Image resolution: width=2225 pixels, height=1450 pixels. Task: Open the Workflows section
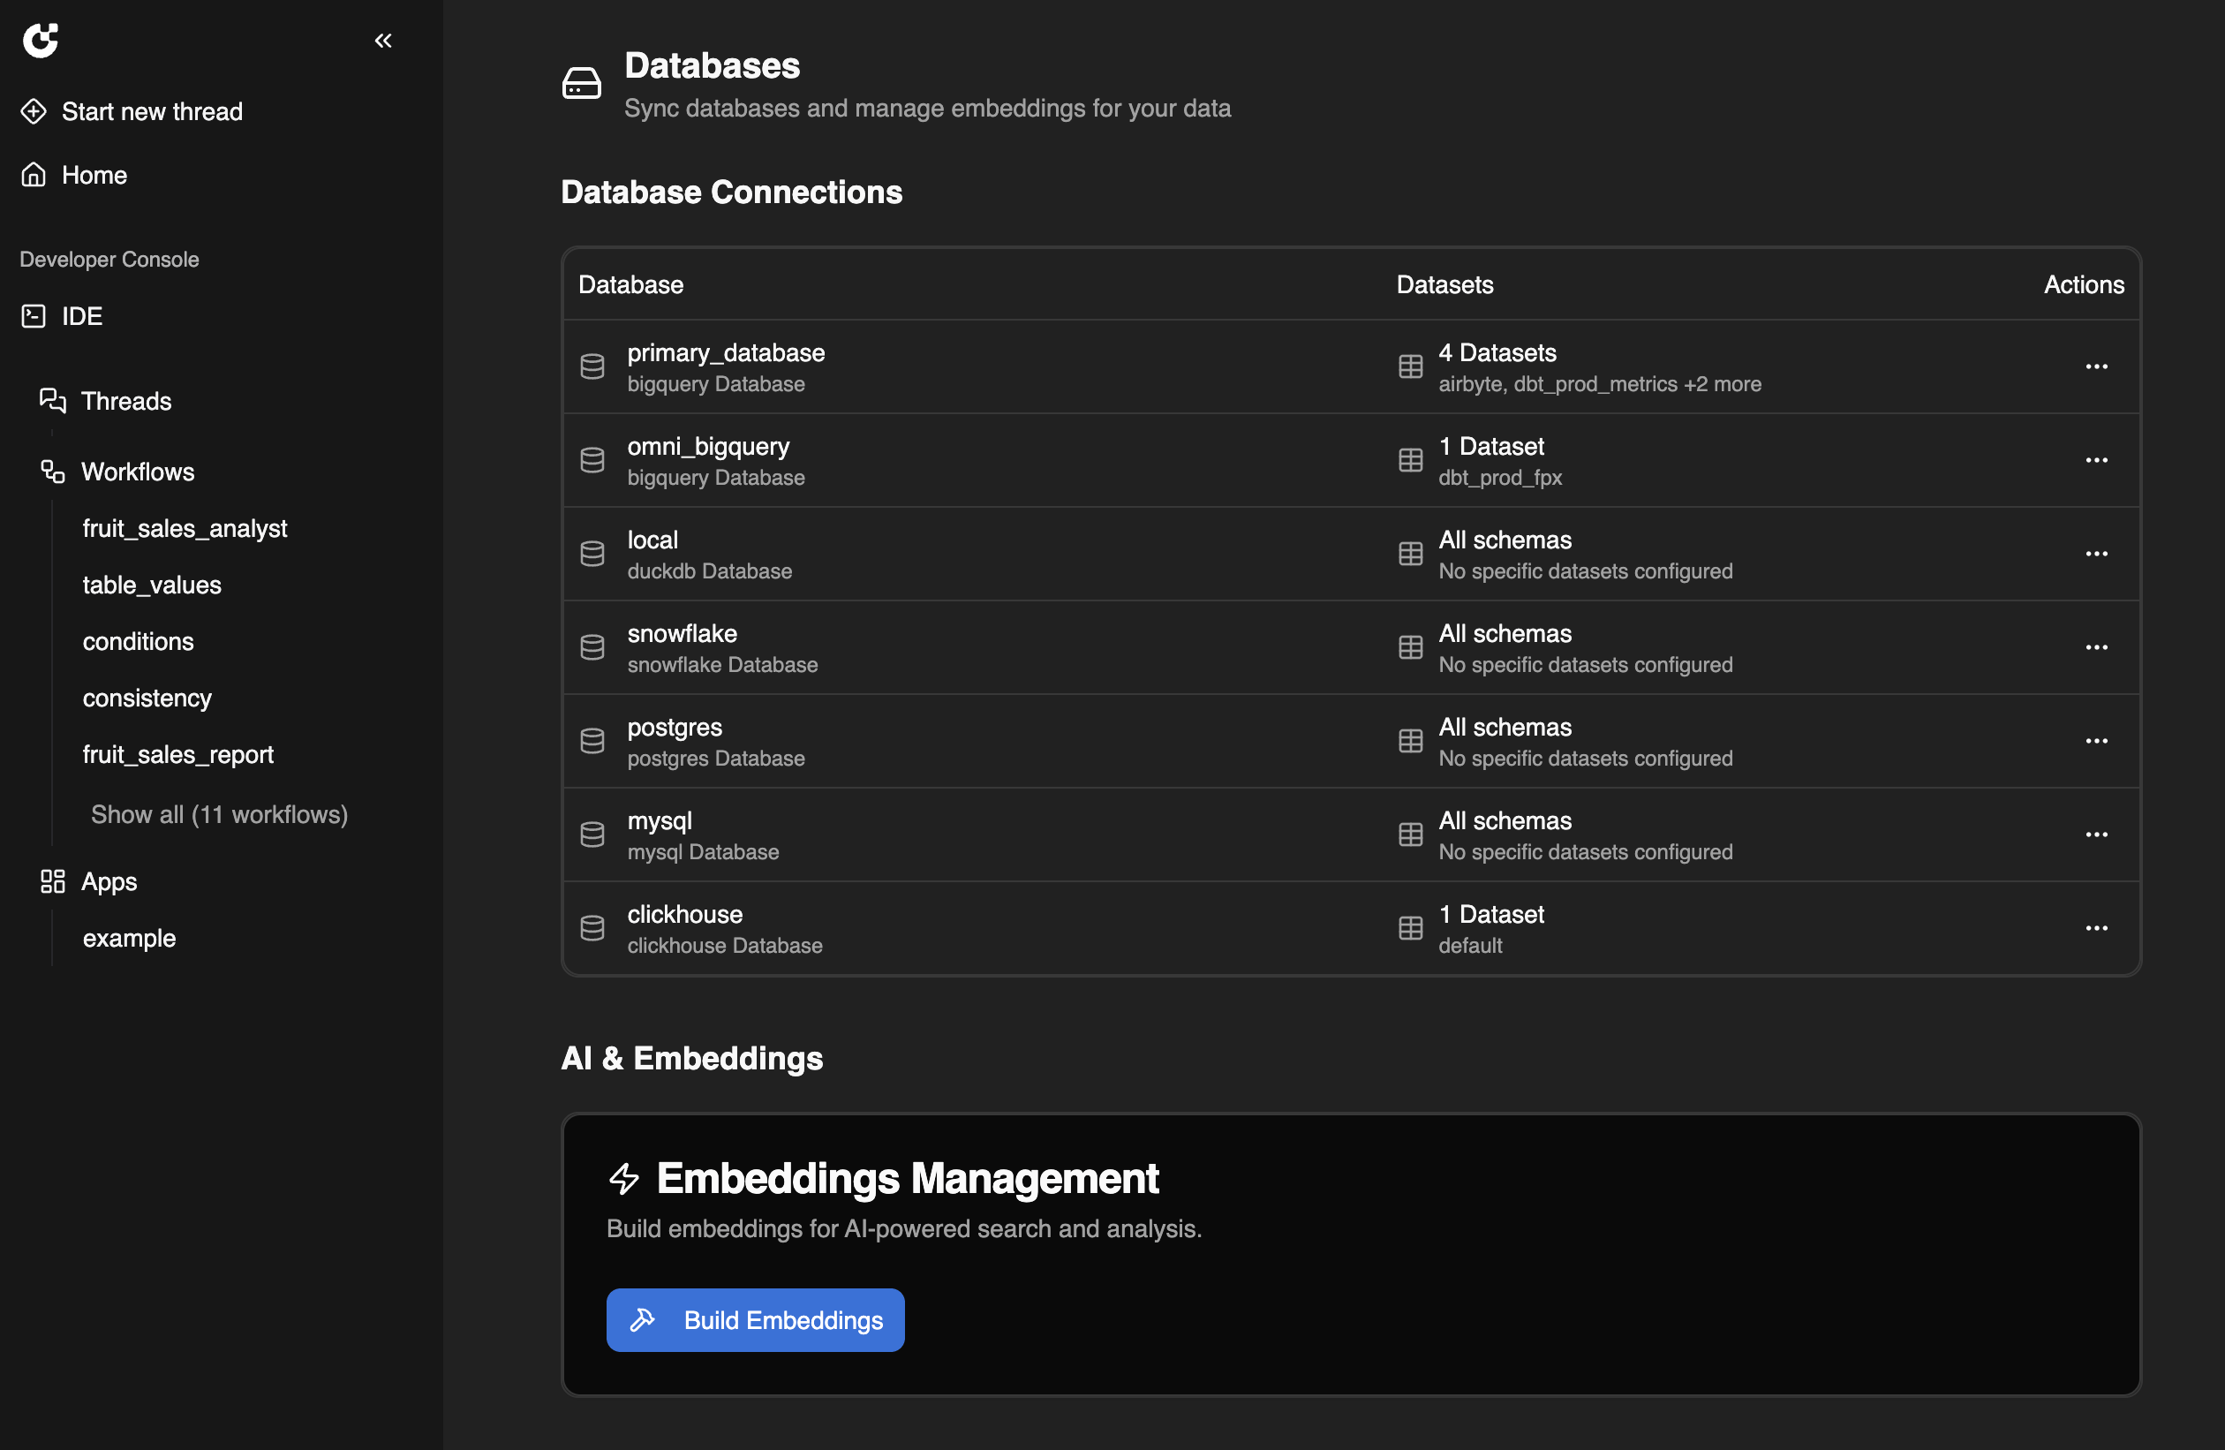(x=138, y=472)
